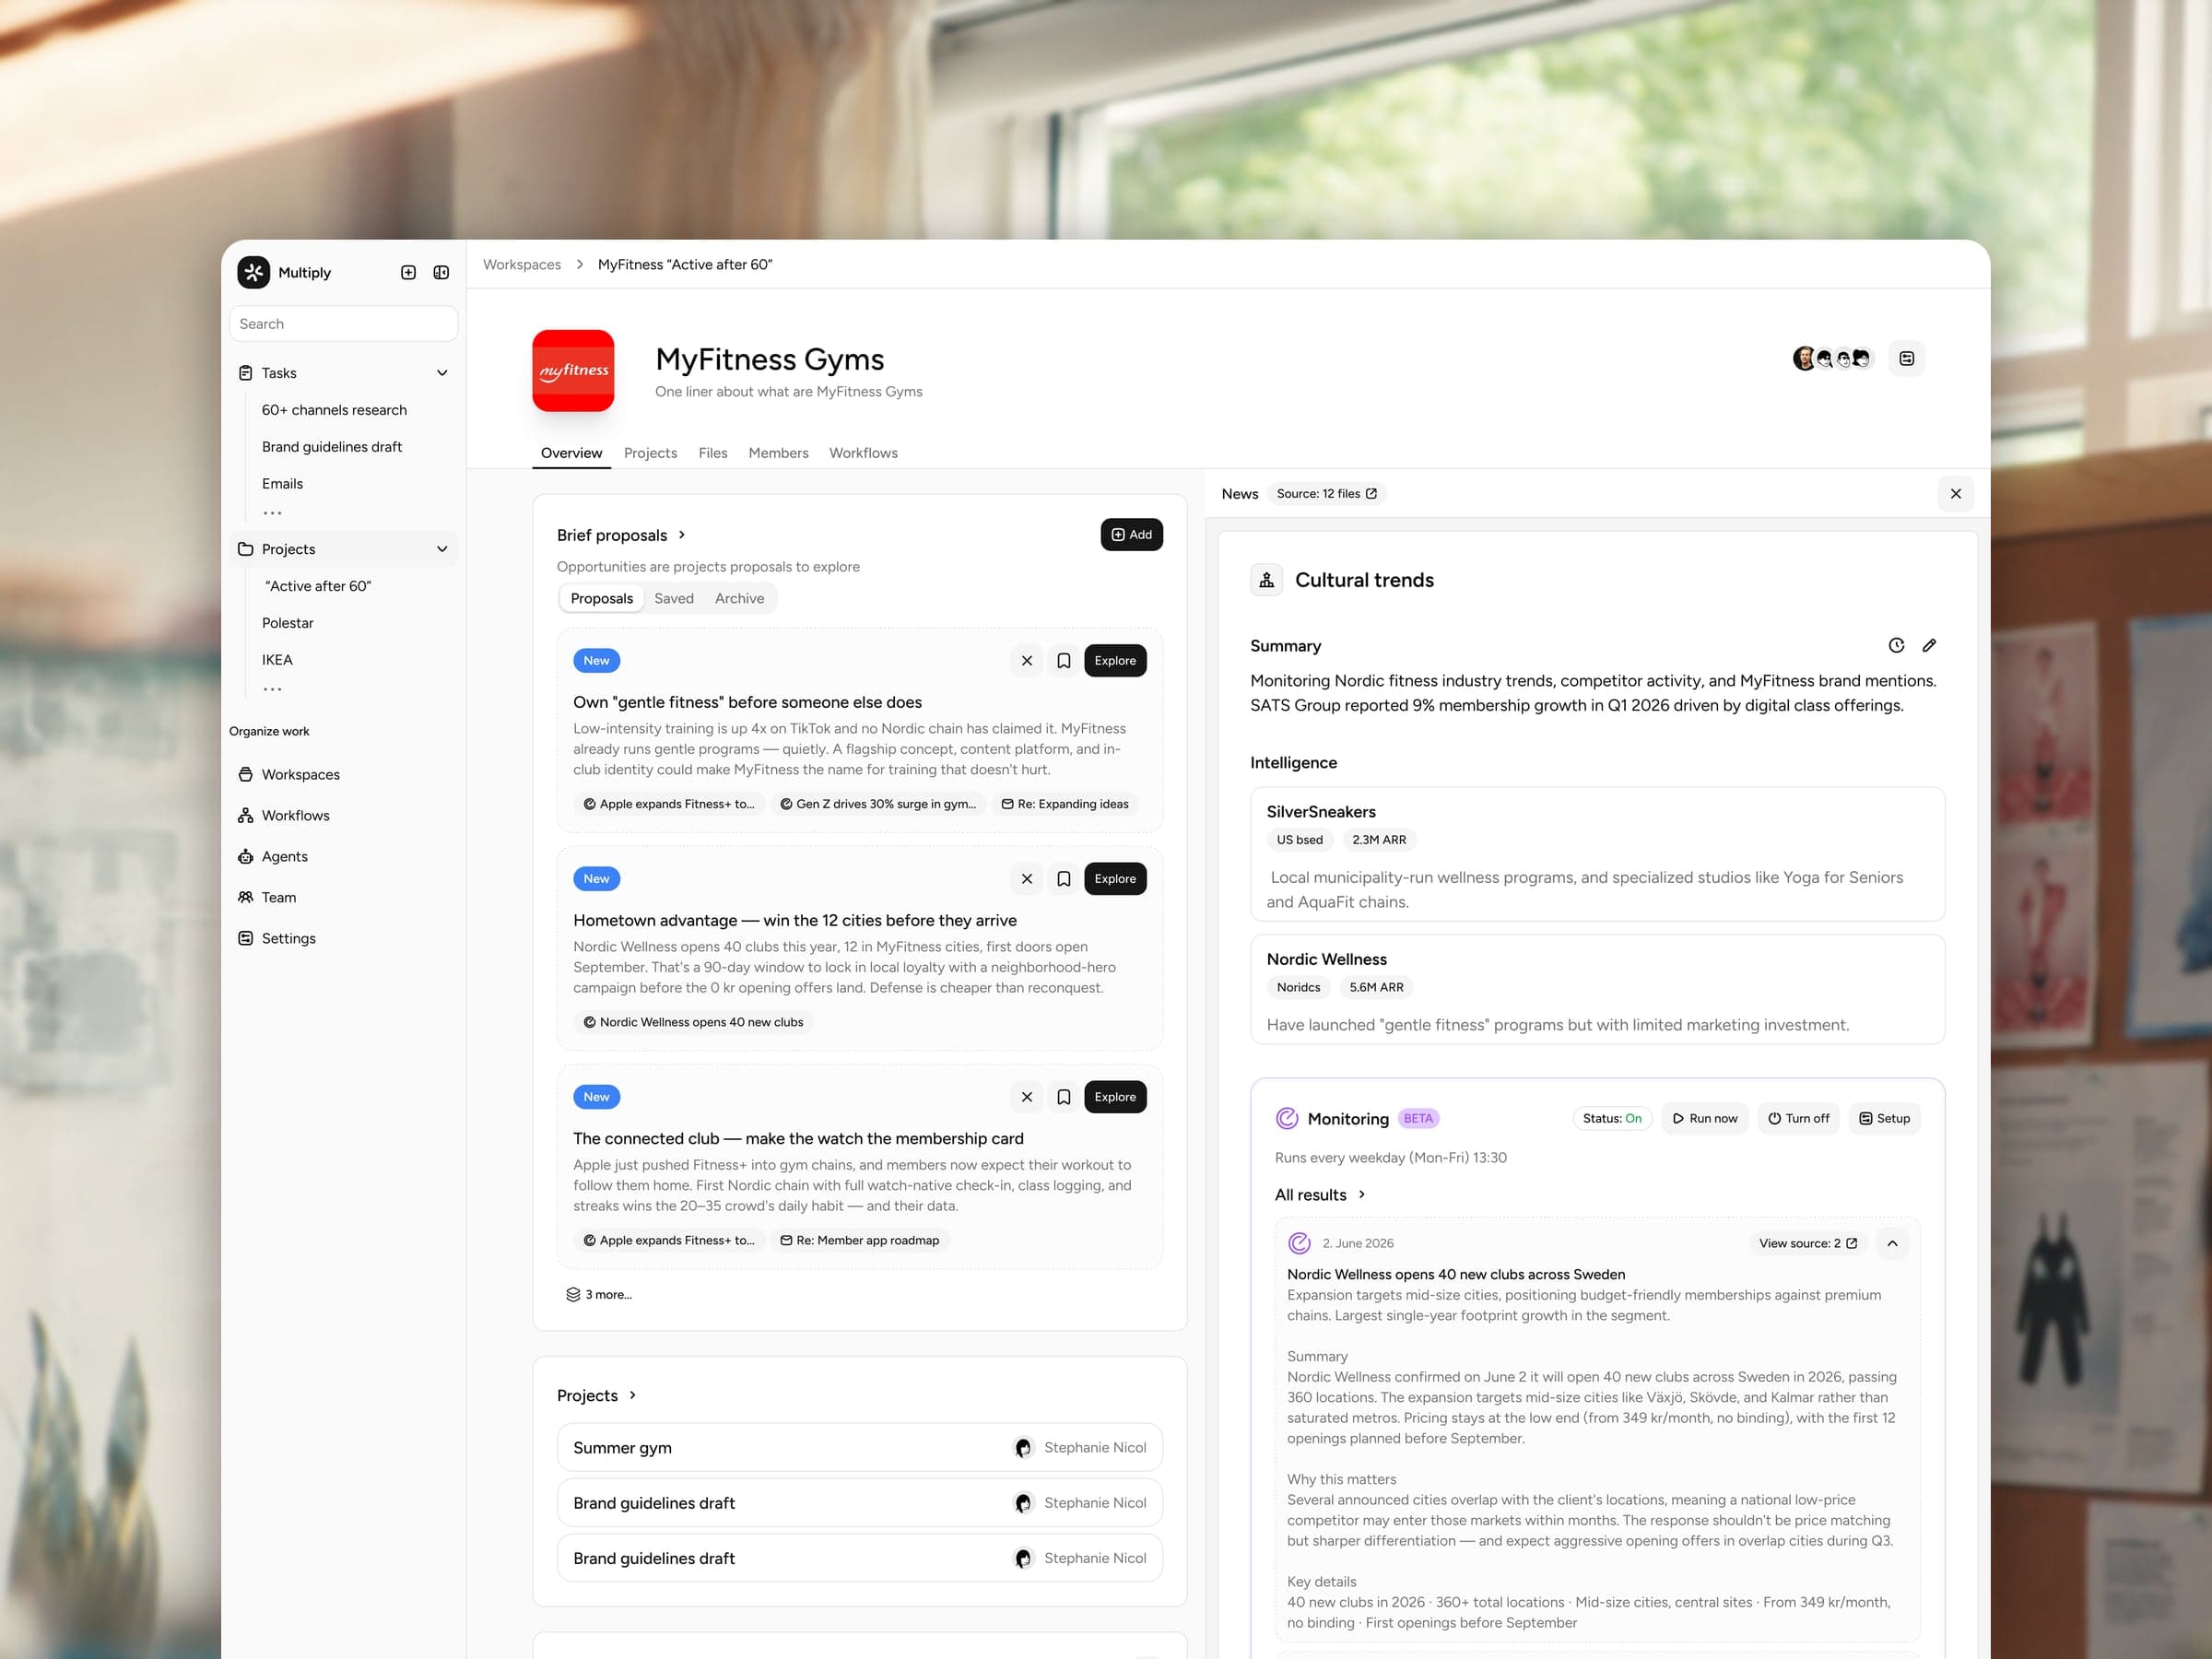Open Brand guidelines draft in sidebar tasks
The width and height of the screenshot is (2212, 1659).
click(332, 447)
